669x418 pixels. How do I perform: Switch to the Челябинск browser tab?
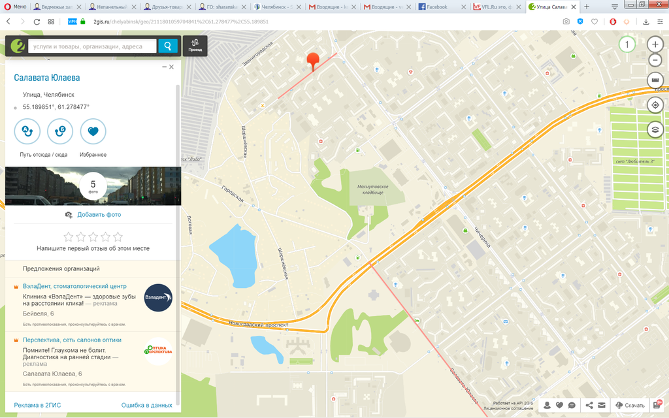pyautogui.click(x=276, y=7)
